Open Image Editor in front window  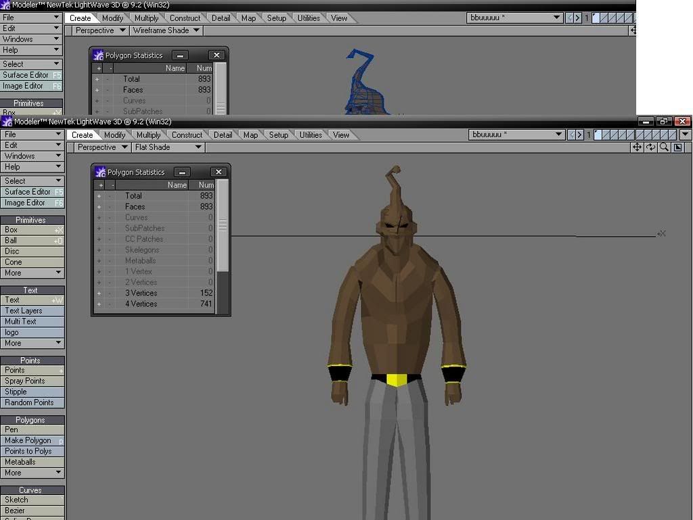32,203
